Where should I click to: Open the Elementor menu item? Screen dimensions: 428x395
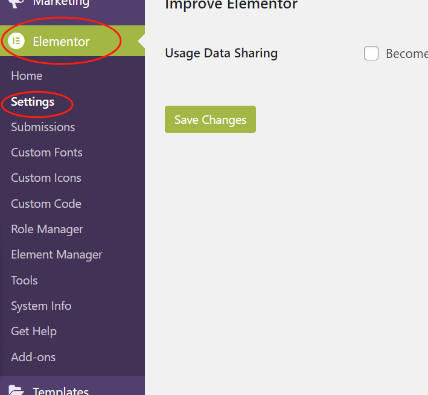coord(61,42)
